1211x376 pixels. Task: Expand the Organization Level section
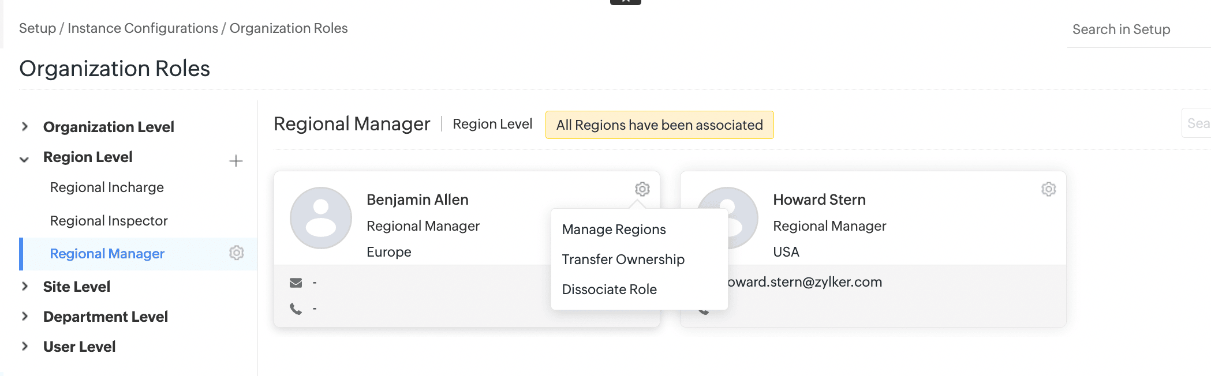click(x=25, y=126)
